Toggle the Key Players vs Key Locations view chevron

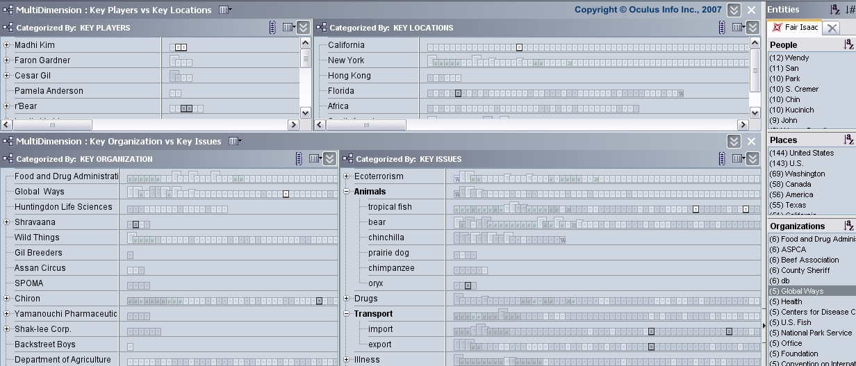[734, 10]
